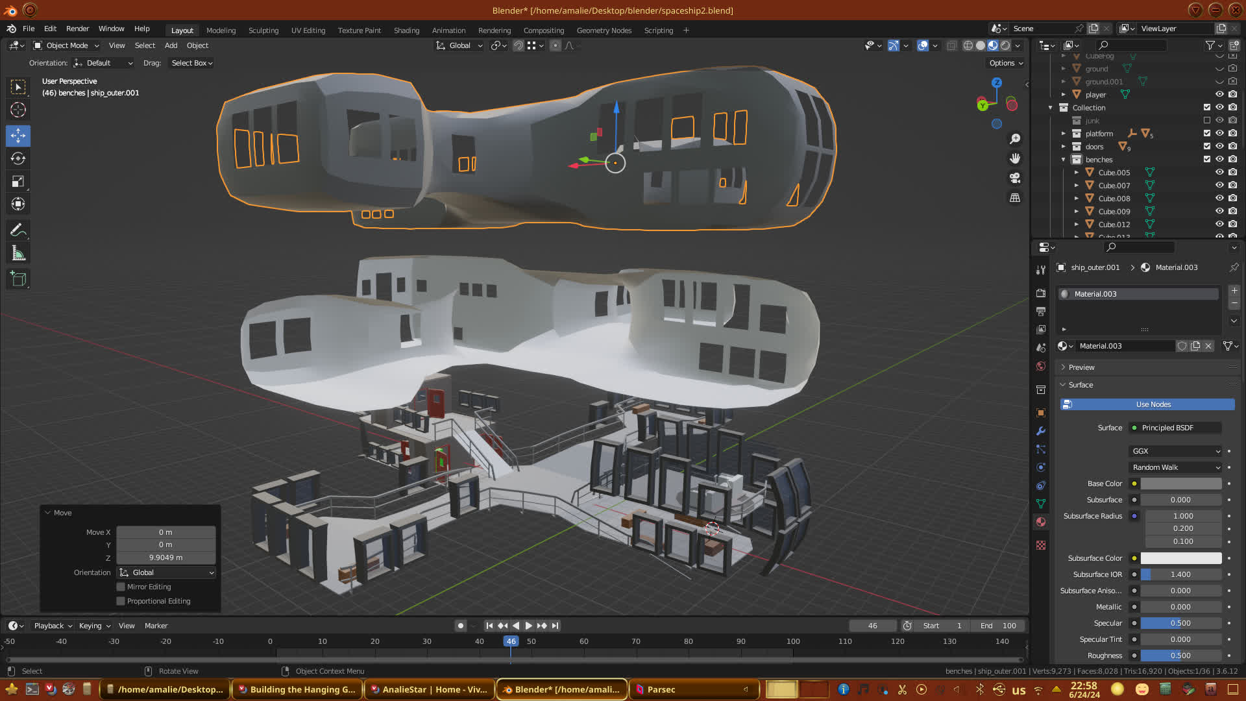
Task: Select the Rotate tool in toolbar
Action: pyautogui.click(x=18, y=158)
